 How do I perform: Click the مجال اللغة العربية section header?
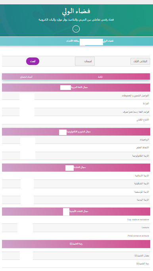click(76, 88)
